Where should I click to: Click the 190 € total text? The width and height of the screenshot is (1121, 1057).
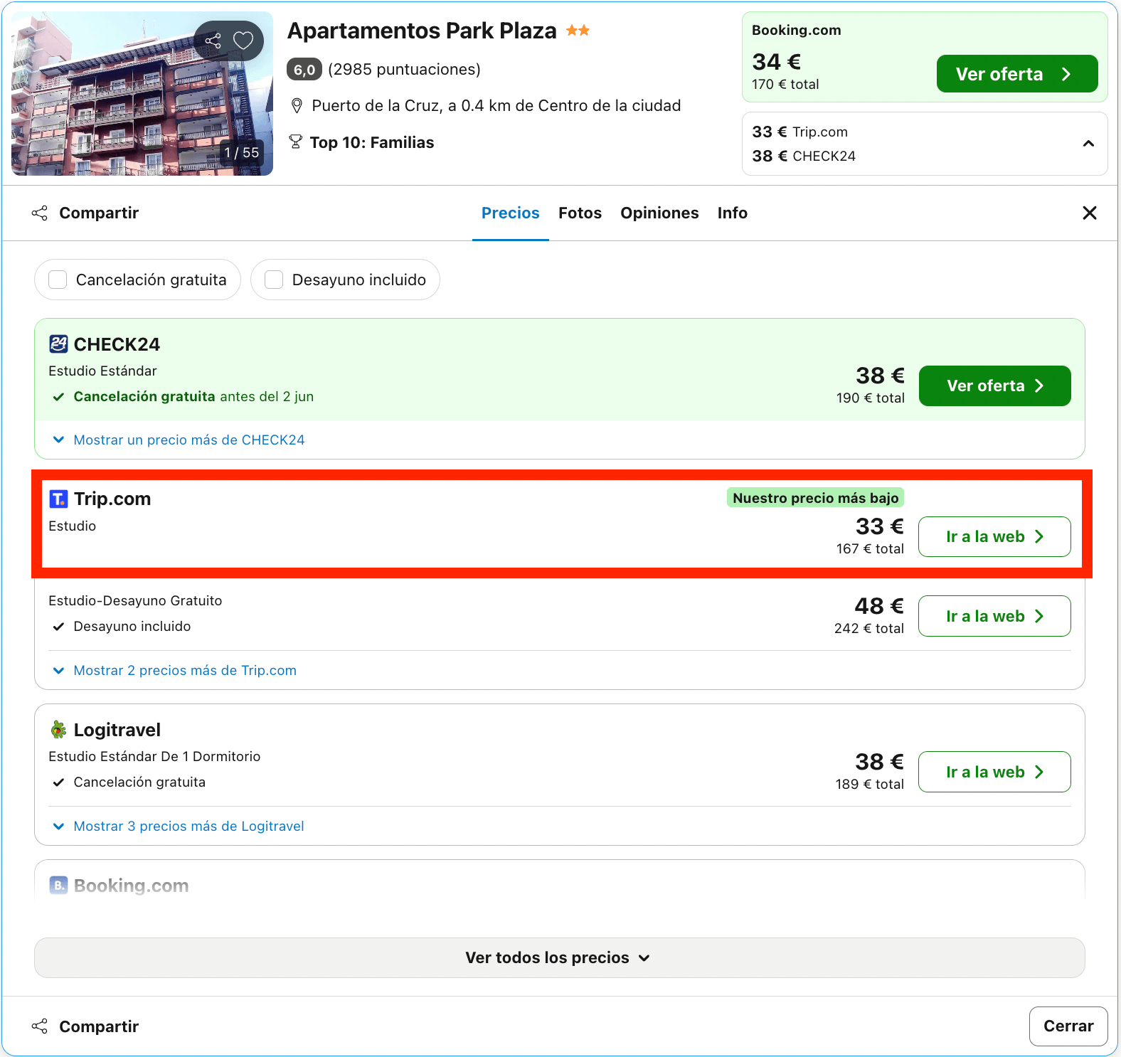click(871, 398)
